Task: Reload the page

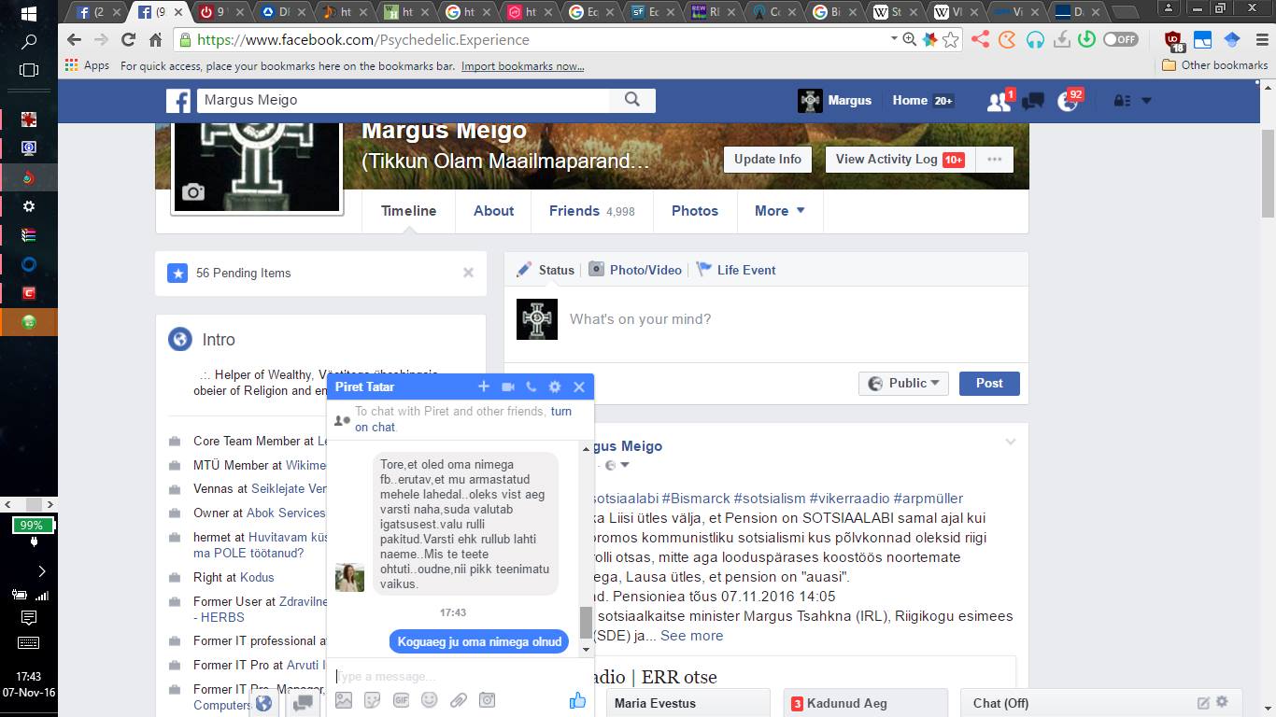Action: pyautogui.click(x=129, y=40)
